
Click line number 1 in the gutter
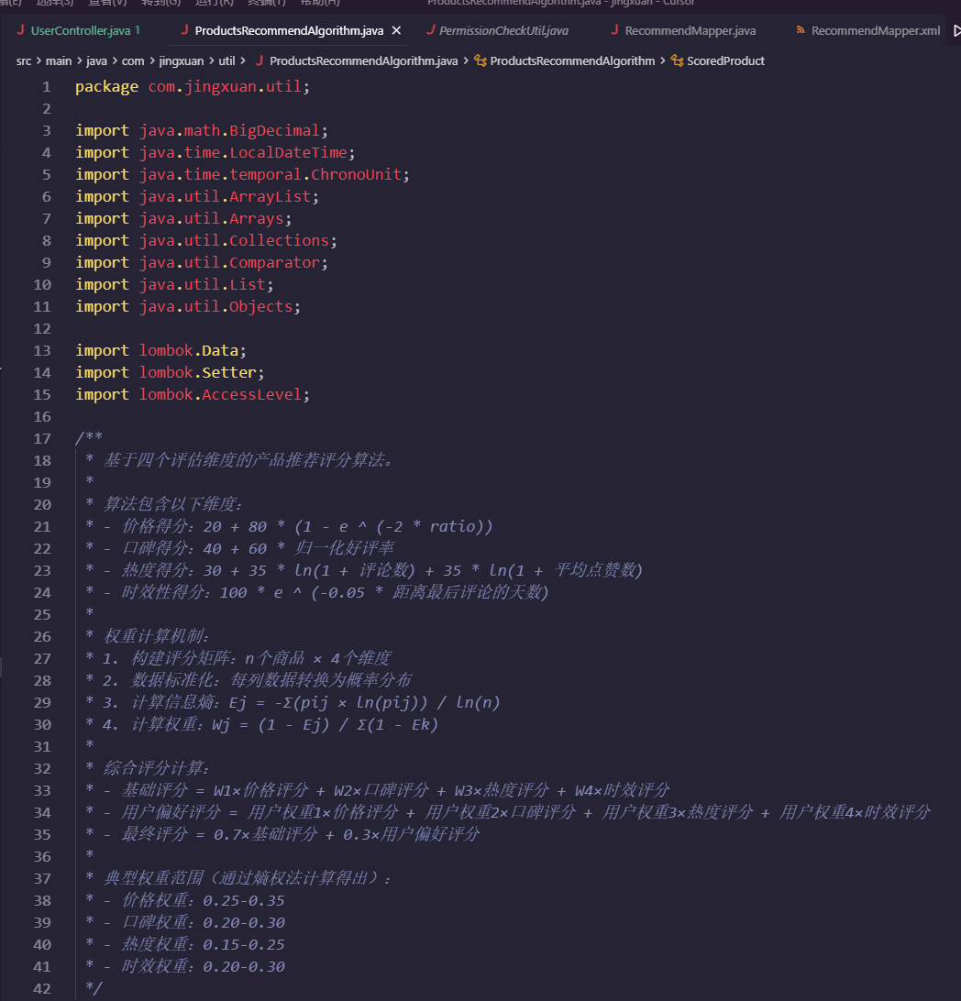tap(46, 87)
